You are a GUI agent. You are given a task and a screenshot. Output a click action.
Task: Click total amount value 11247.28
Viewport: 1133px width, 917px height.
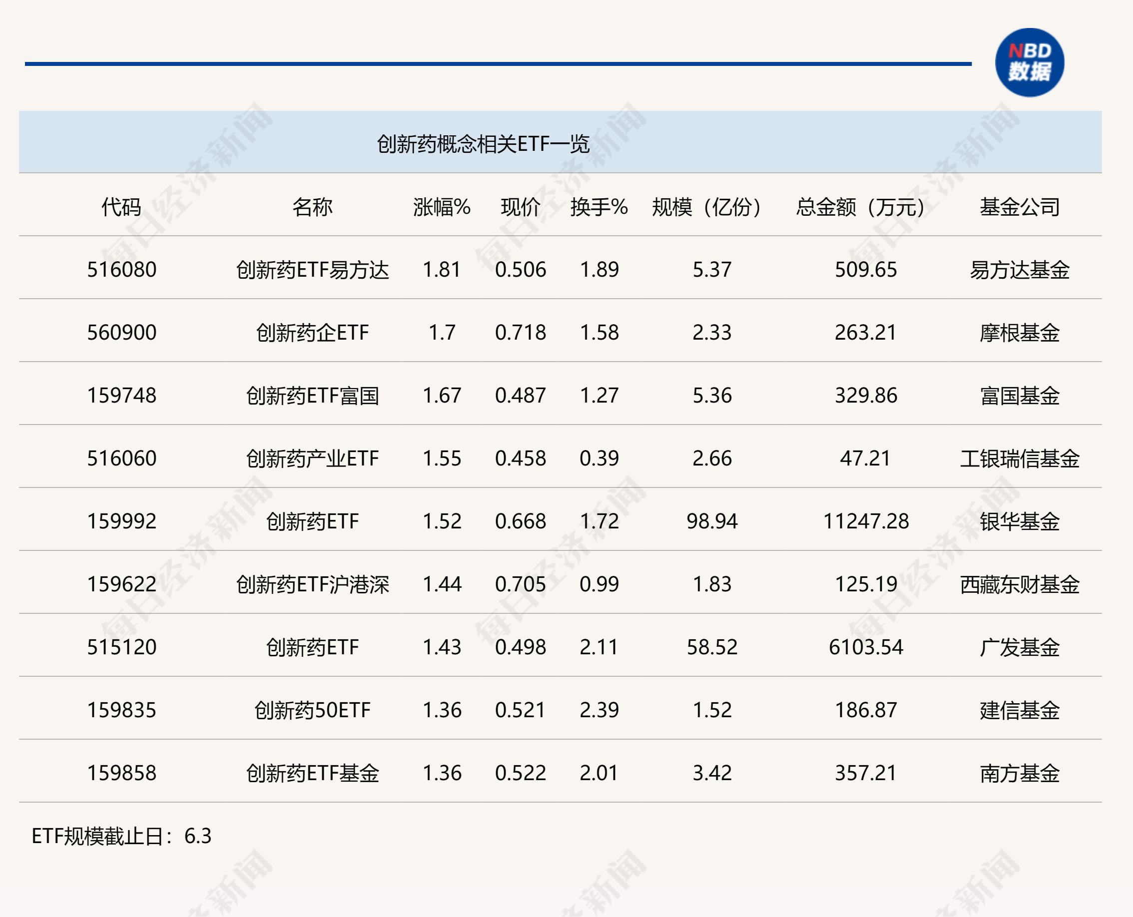(866, 521)
